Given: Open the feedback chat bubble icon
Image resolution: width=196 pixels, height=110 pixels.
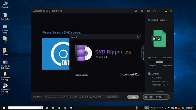Looking at the screenshot, I should click(148, 11).
